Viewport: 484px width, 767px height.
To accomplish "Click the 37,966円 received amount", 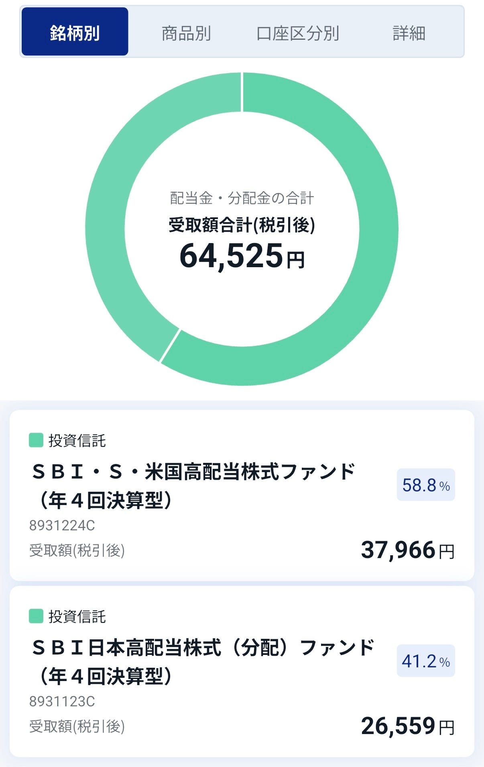I will tap(408, 550).
